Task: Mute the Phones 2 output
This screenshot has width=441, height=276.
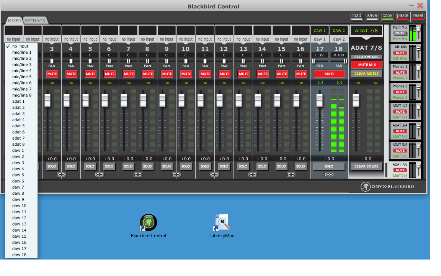Action: pos(400,92)
